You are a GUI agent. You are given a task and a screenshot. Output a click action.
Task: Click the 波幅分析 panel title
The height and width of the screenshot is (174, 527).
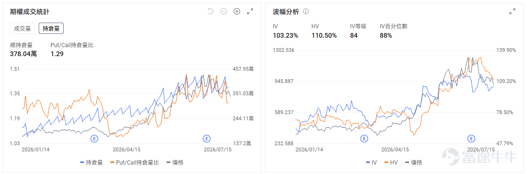[x=285, y=12]
